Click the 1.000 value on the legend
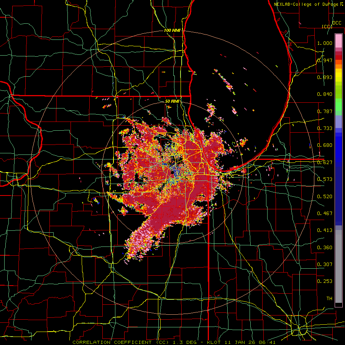This screenshot has width=345, height=345. 325,43
